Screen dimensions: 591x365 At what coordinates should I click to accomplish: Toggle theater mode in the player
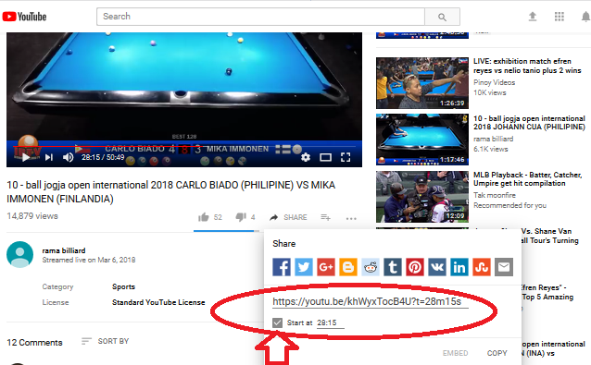click(x=326, y=157)
